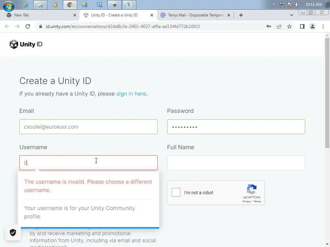Click the Password input field
330x247 pixels.
tap(236, 127)
